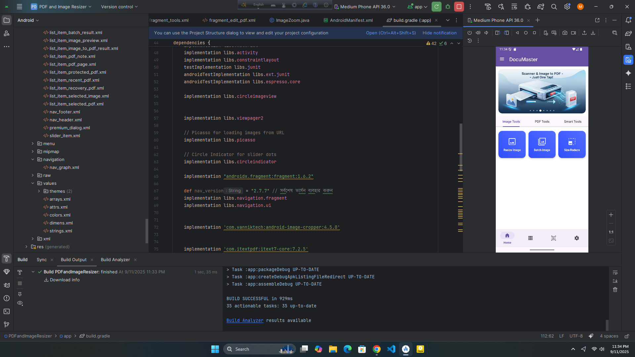Collapse the values folder
The height and width of the screenshot is (357, 635).
coord(33,183)
